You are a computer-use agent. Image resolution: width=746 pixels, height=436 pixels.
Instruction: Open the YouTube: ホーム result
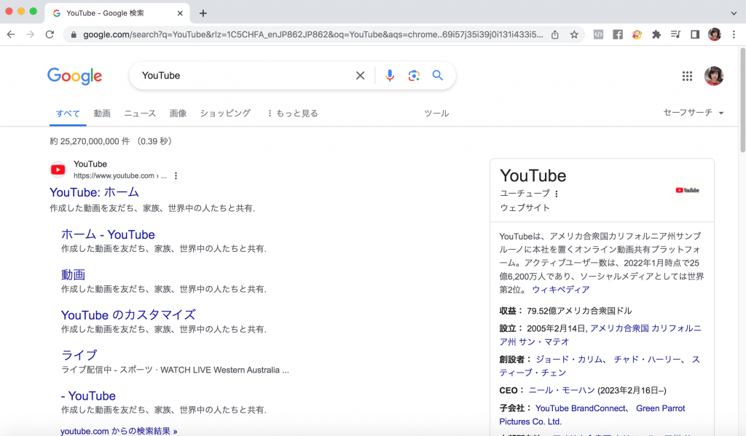94,192
